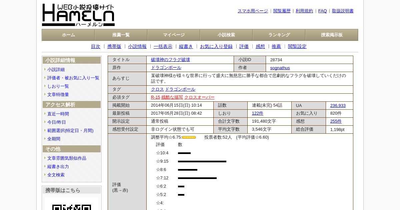Open 全期間 access analysis
This screenshot has width=400, height=210.
coord(54,139)
